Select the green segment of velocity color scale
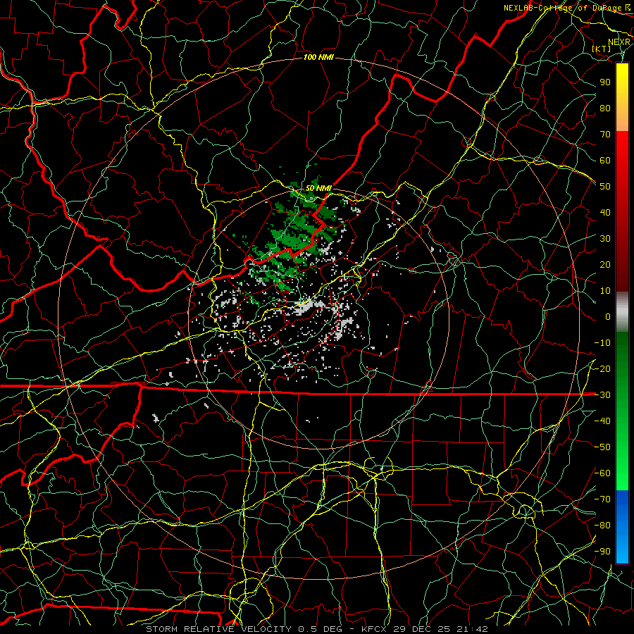 [x=622, y=411]
